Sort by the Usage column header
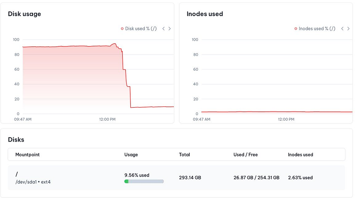This screenshot has width=358, height=198. pyautogui.click(x=131, y=154)
